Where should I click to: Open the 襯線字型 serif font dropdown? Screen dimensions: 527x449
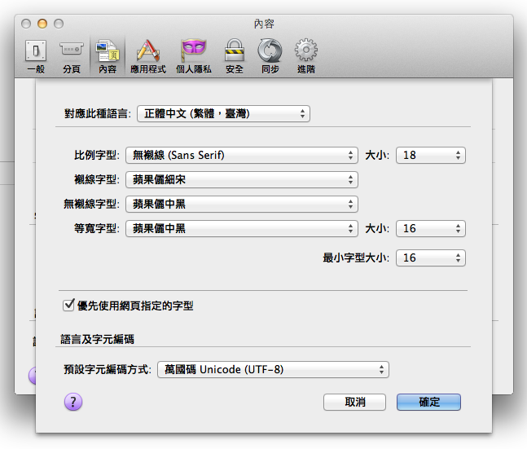[x=242, y=179]
